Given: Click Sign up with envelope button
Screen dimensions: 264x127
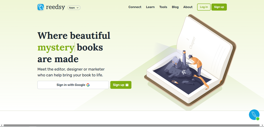Looking at the screenshot, I should (x=121, y=85).
